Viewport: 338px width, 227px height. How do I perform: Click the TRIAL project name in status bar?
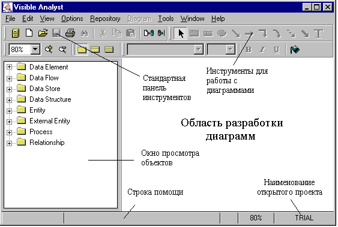coord(304,218)
